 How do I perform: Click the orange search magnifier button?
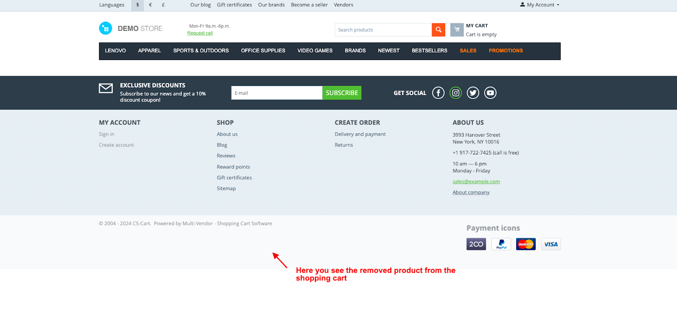(x=438, y=30)
